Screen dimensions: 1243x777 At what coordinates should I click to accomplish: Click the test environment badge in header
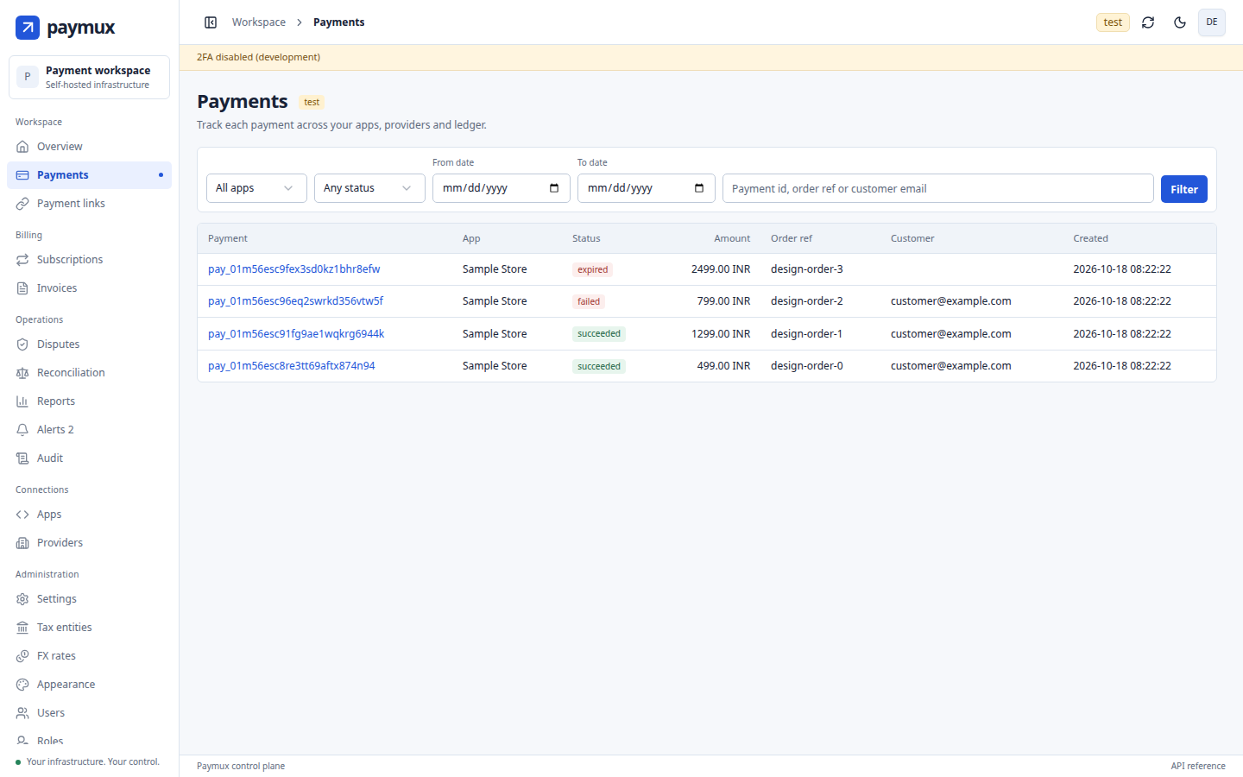click(x=1113, y=22)
